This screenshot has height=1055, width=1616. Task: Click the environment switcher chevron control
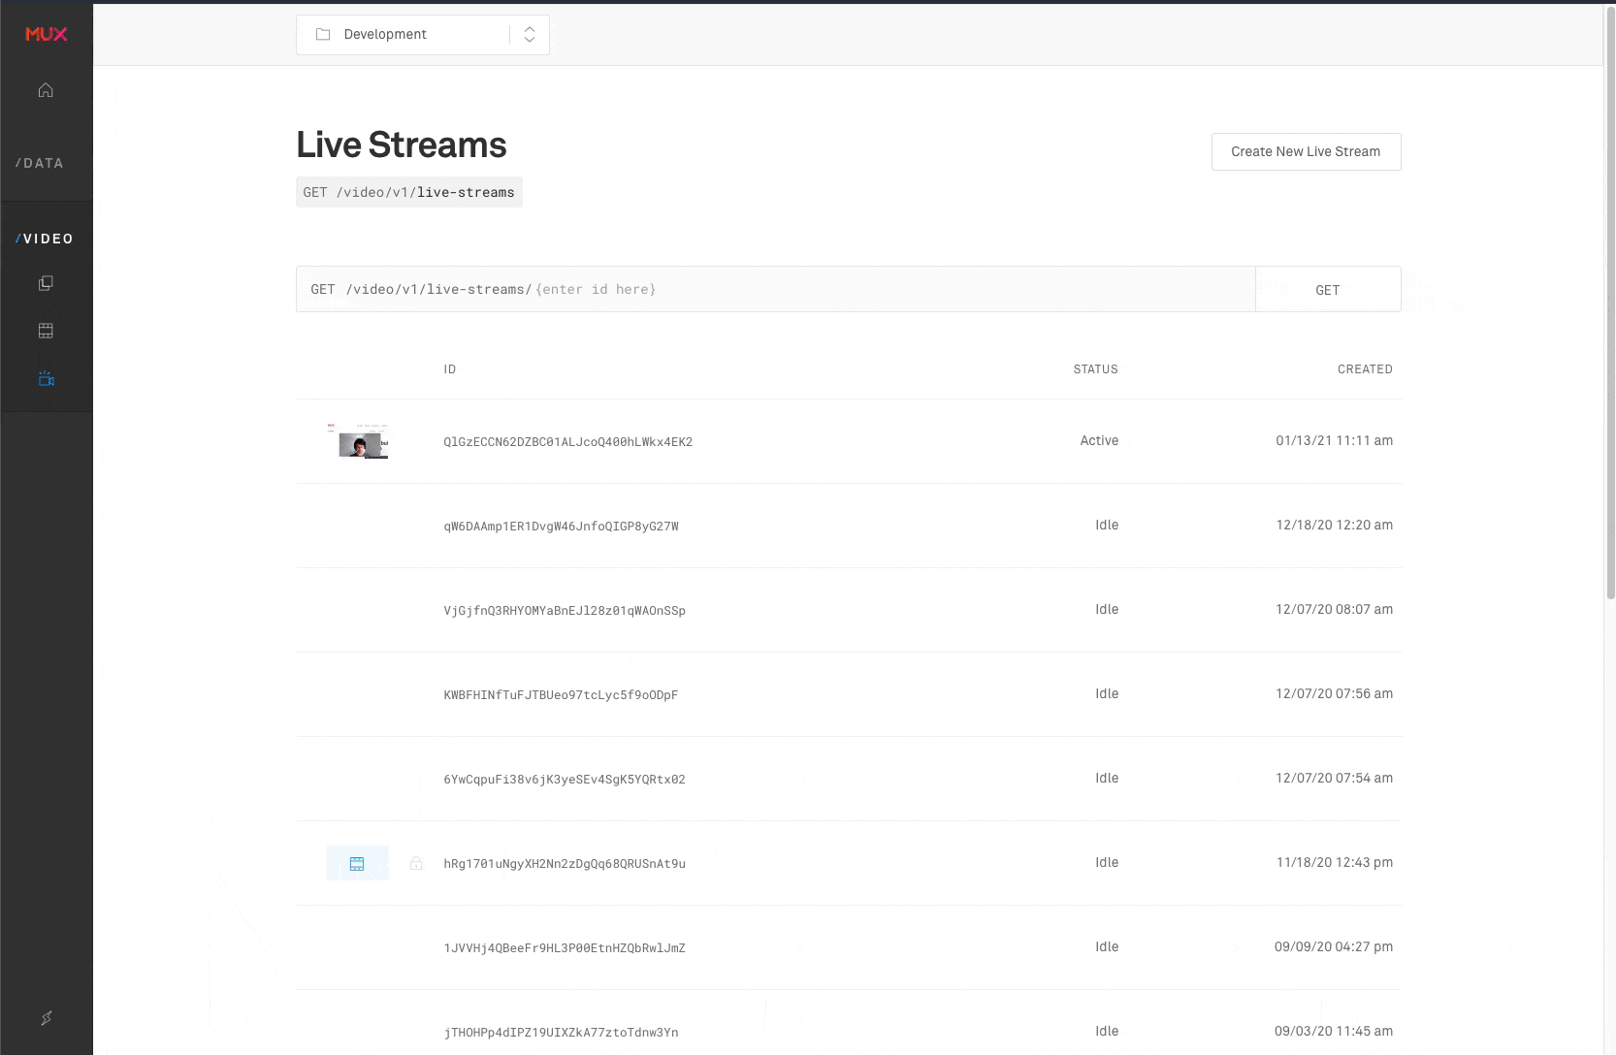click(529, 34)
